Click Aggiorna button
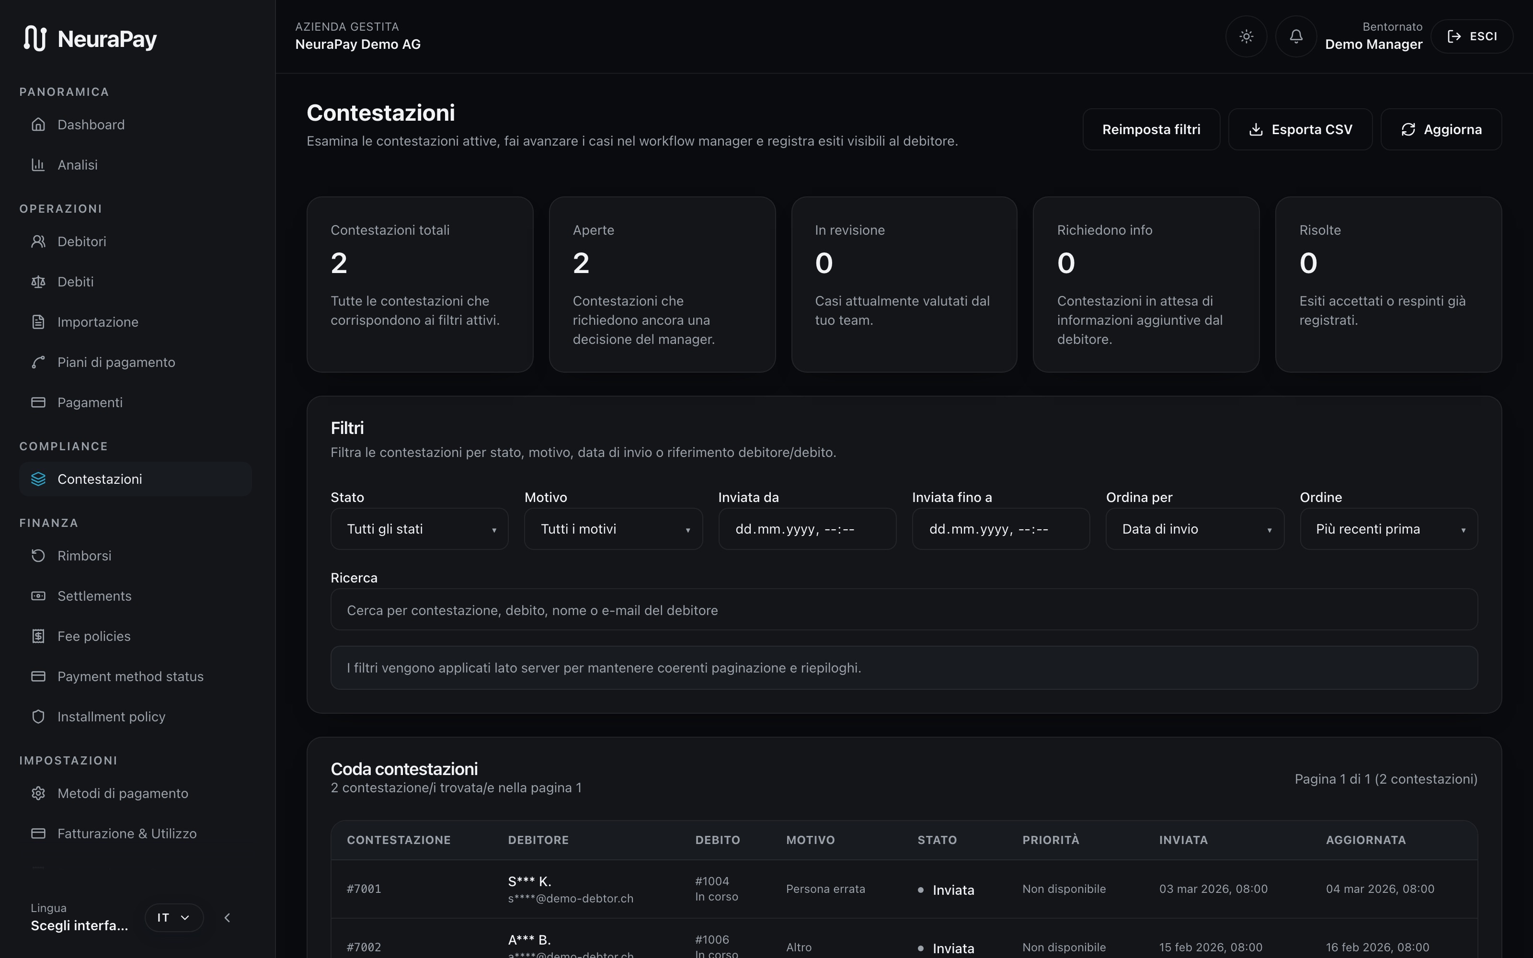 tap(1441, 129)
